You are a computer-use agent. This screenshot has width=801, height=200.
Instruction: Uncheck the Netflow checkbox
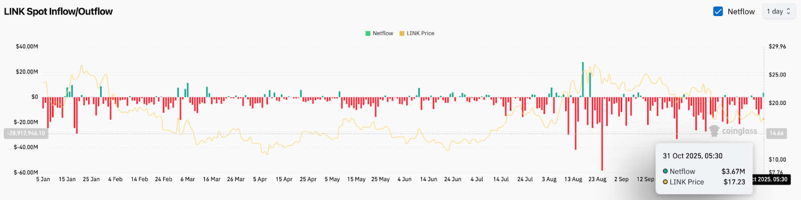tap(718, 11)
